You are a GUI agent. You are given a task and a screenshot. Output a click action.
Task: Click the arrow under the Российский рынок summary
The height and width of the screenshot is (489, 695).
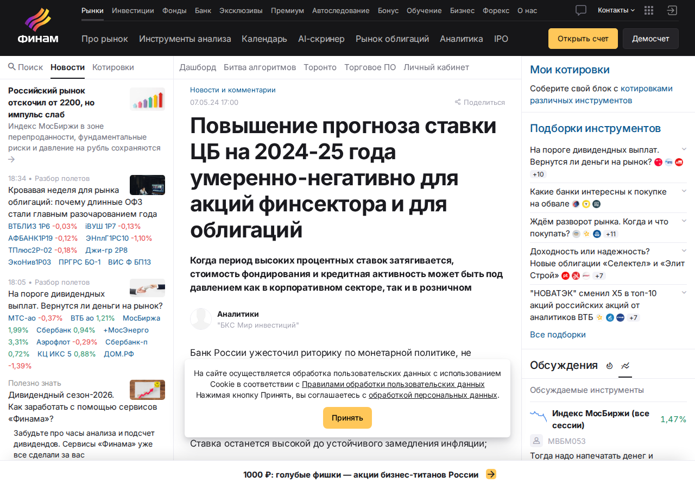(x=12, y=159)
